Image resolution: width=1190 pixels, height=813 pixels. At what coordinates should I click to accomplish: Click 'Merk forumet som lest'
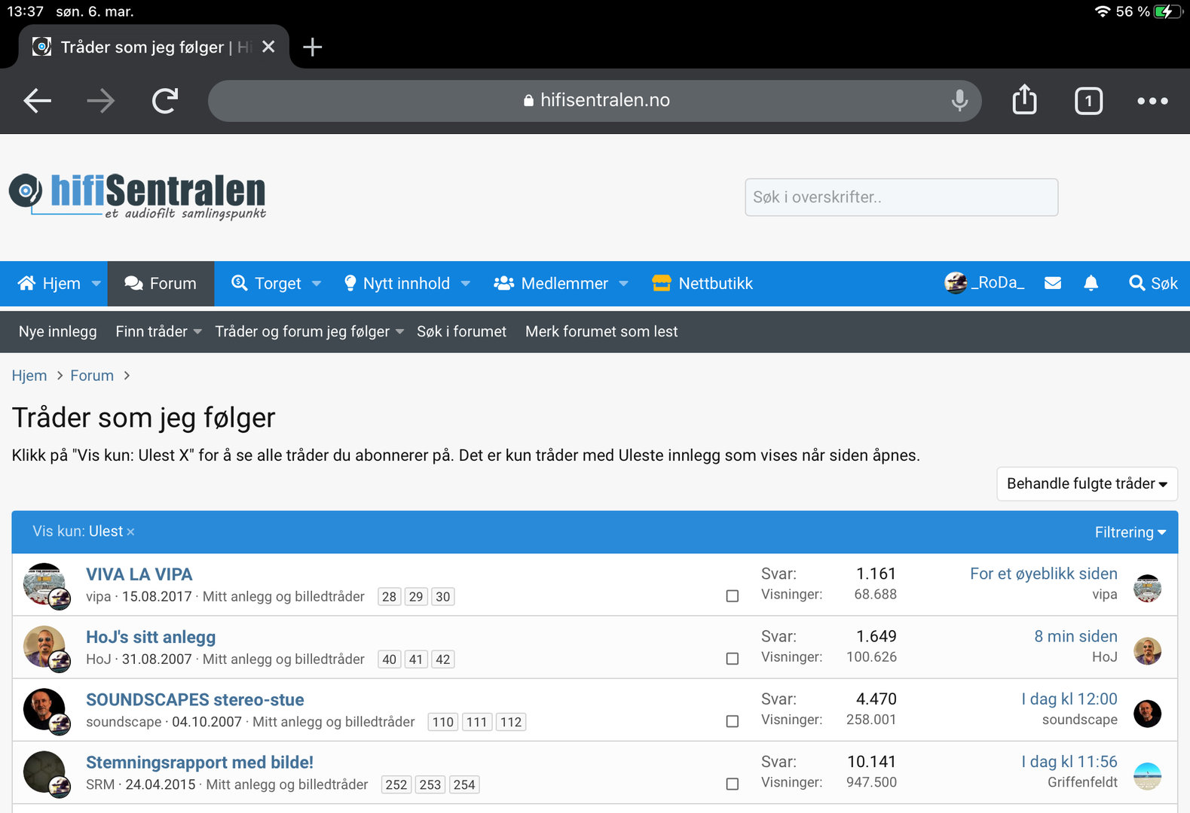tap(601, 331)
